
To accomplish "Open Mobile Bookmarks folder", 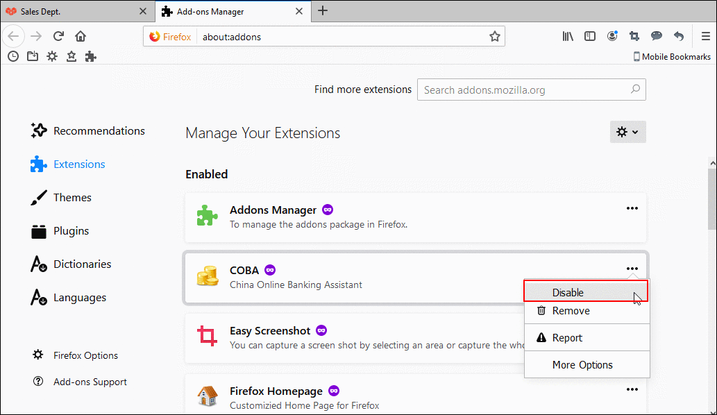I will coord(672,57).
